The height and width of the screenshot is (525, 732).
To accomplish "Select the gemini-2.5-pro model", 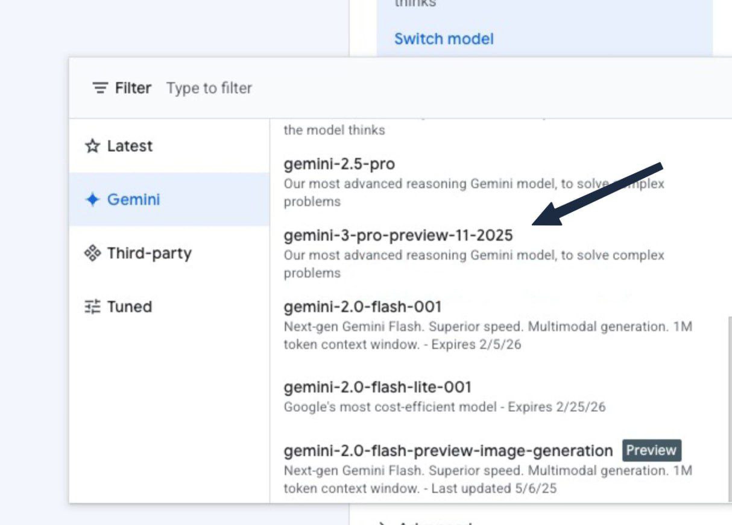I will [x=339, y=164].
